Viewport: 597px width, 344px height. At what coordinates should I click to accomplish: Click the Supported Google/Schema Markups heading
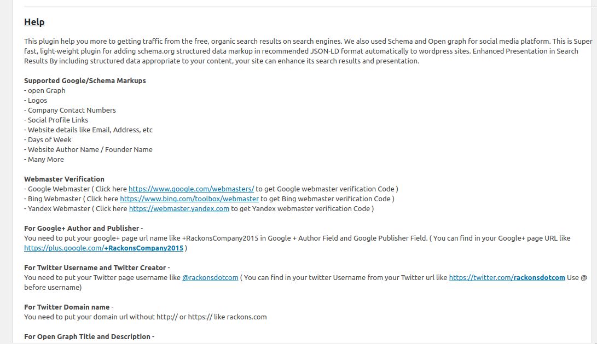tap(85, 81)
